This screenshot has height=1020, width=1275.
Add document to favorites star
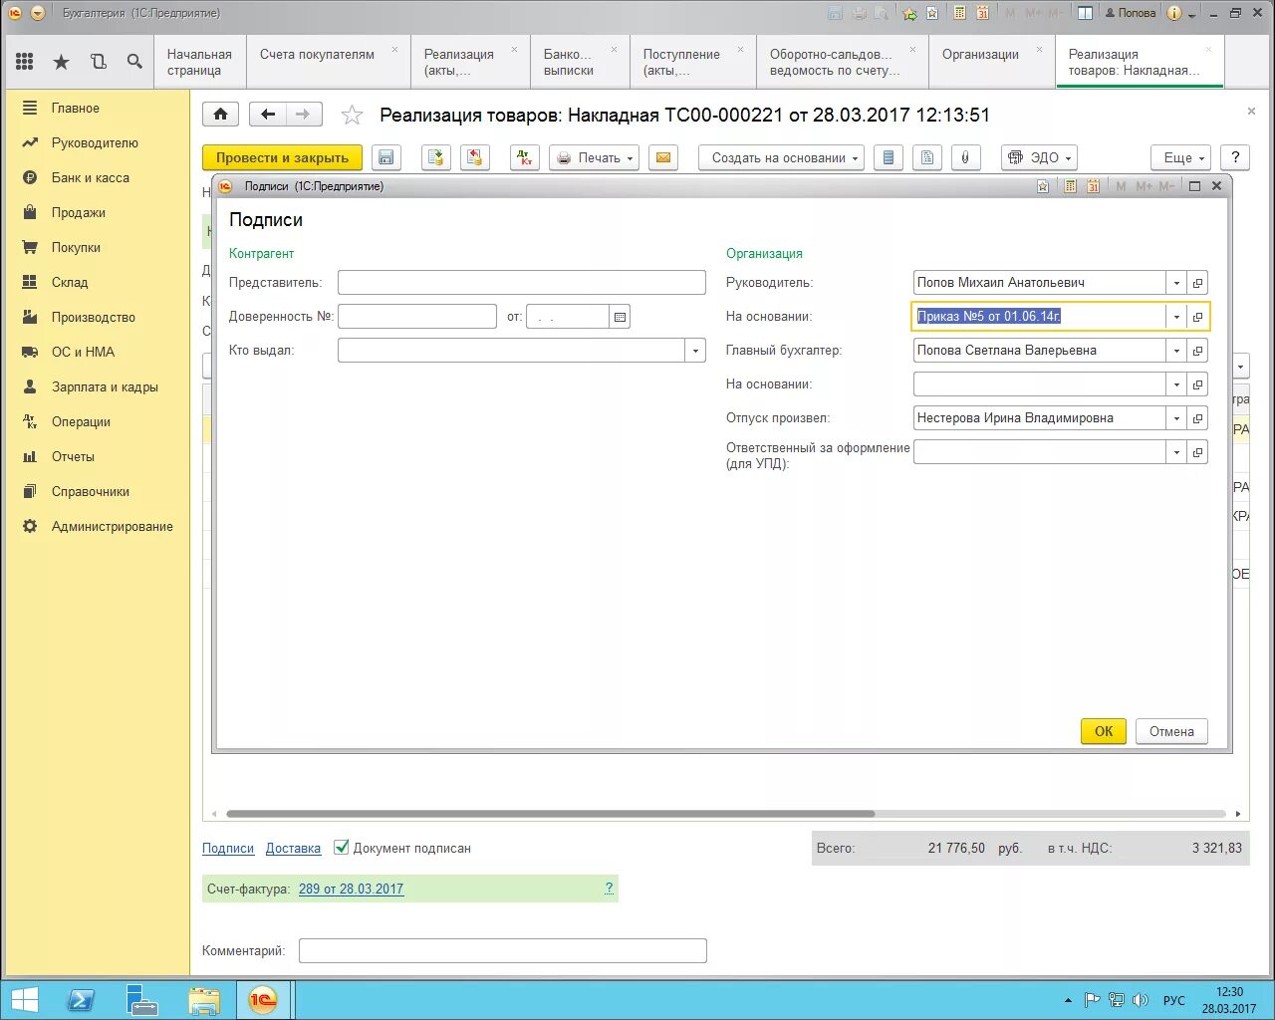(352, 116)
